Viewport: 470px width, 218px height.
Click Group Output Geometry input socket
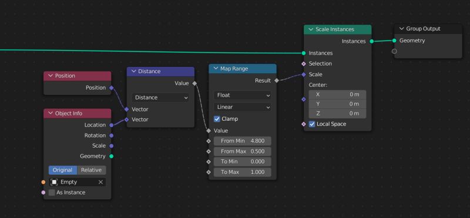[394, 40]
